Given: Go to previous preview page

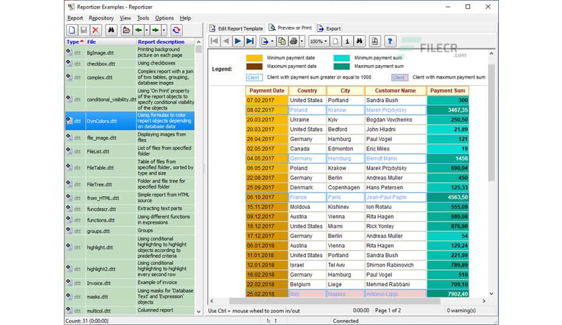Looking at the screenshot, I should point(226,41).
